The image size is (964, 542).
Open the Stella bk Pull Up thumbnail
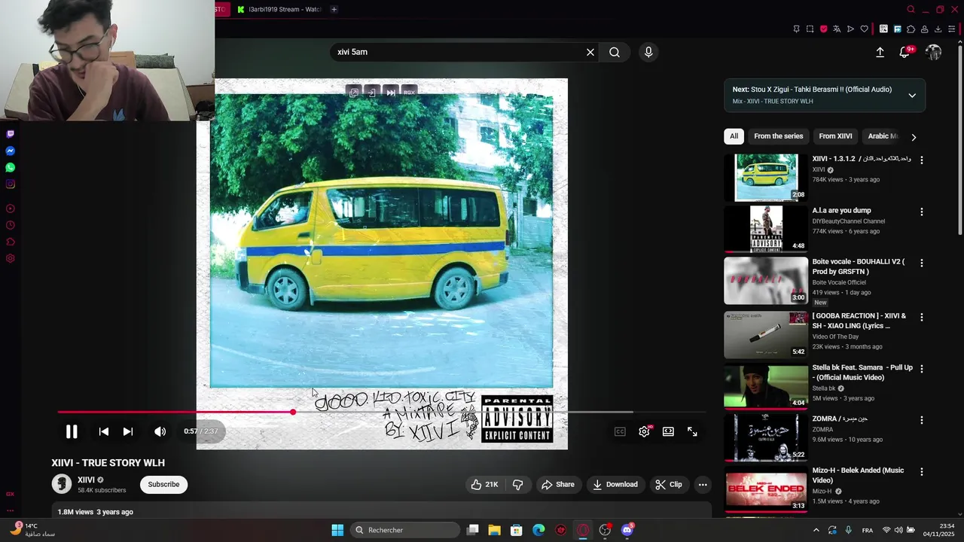(x=766, y=386)
